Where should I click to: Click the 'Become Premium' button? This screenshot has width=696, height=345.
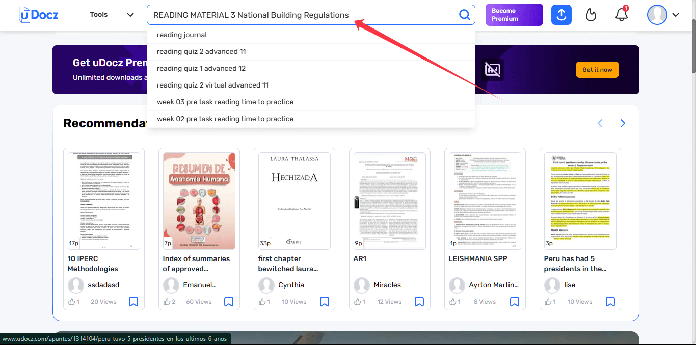pos(514,15)
